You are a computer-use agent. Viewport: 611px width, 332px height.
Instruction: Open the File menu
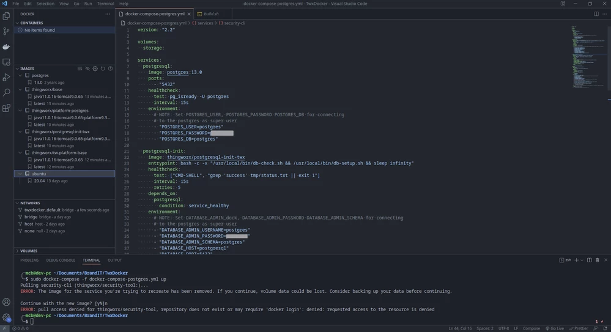point(15,4)
